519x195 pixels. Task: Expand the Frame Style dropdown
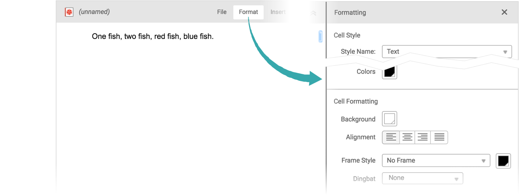pos(436,161)
